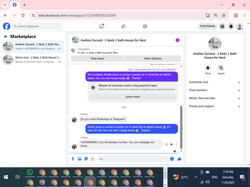Click the chat messages scrollbar thumb

[x=181, y=127]
